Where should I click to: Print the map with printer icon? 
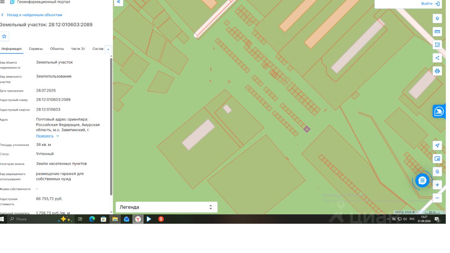(437, 71)
